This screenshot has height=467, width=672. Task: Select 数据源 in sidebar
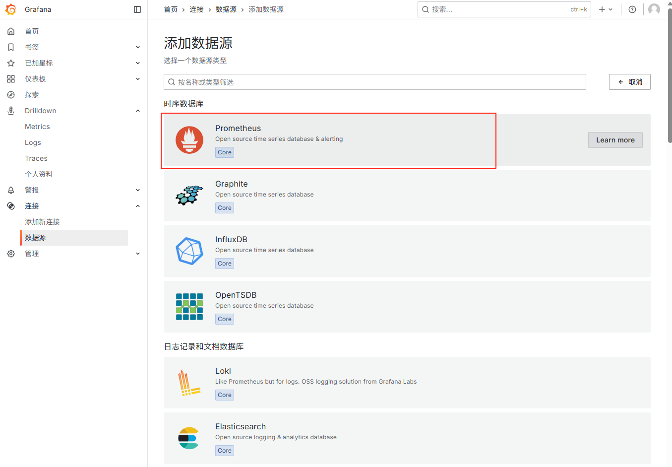[74, 238]
